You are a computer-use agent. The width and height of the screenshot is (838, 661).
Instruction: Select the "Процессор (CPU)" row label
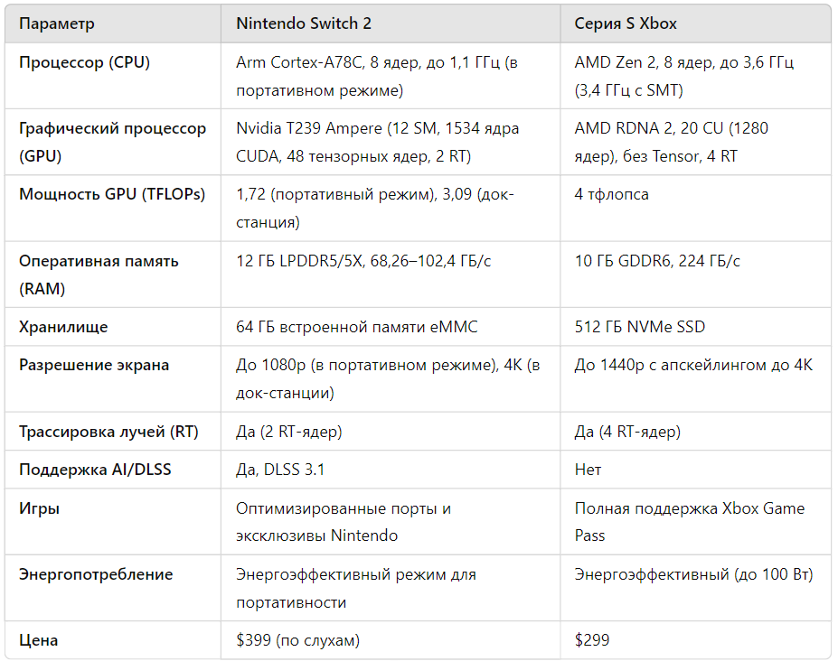coord(84,62)
